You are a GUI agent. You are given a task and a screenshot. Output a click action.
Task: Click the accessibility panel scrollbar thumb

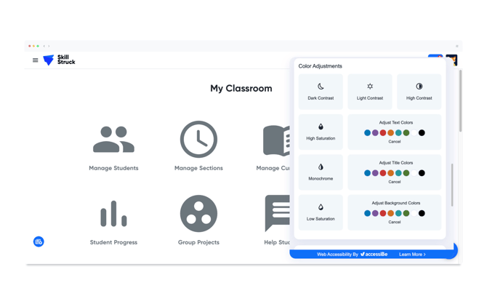pyautogui.click(x=452, y=185)
